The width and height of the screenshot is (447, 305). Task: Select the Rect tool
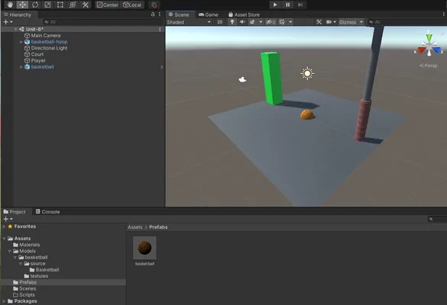tap(60, 5)
